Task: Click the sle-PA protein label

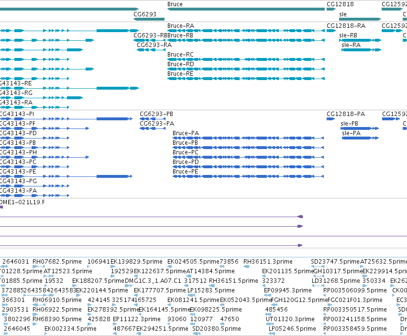Action: pos(351,133)
